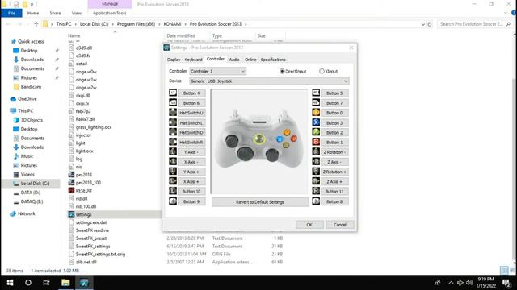Open the Audio tab

pos(234,60)
